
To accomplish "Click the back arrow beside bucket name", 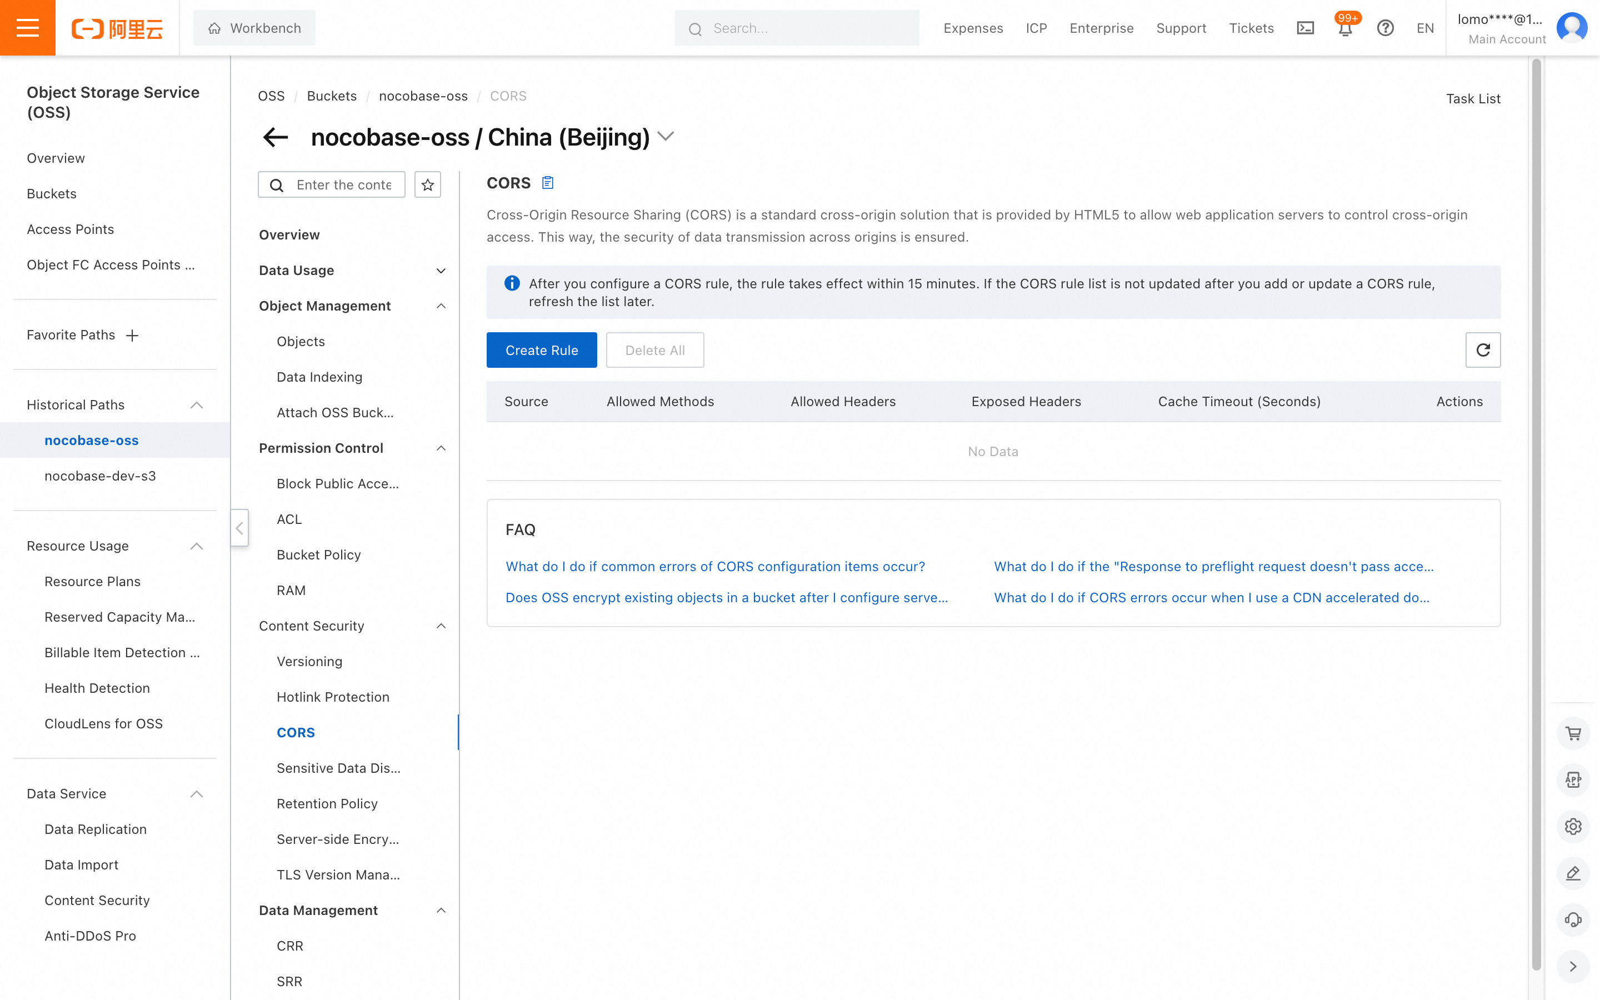I will pyautogui.click(x=276, y=137).
